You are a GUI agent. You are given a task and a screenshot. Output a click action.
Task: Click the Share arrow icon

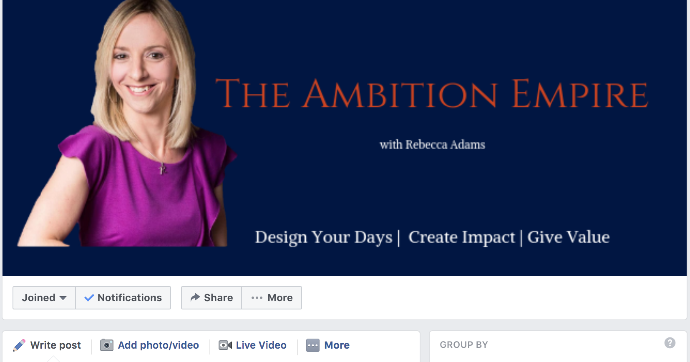(195, 297)
